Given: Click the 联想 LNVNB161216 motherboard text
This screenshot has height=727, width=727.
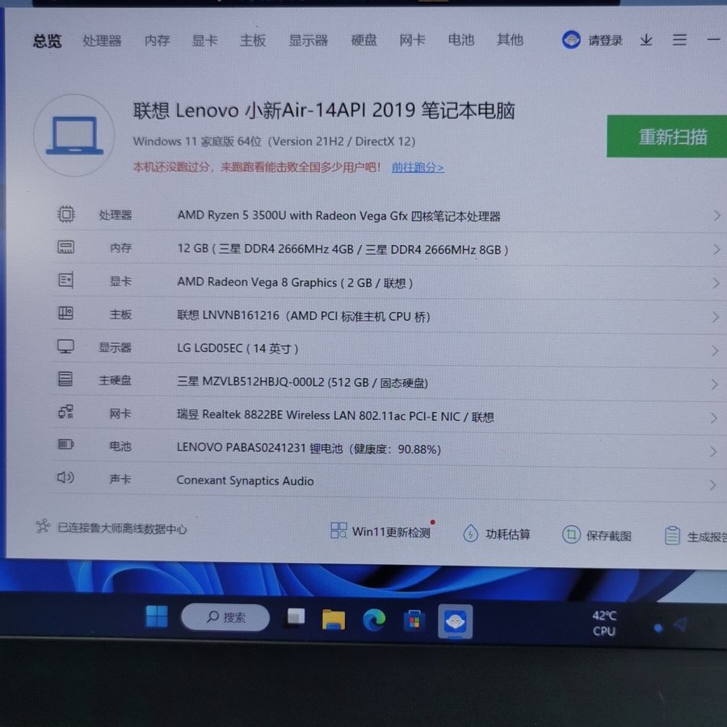Looking at the screenshot, I should 304,316.
